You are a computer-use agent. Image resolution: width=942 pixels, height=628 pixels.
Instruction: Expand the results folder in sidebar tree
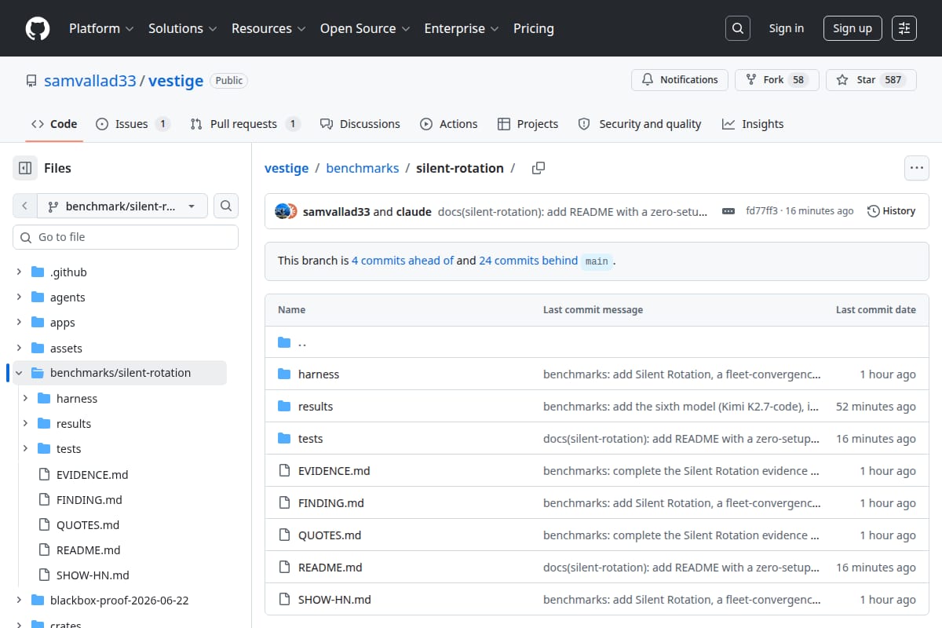pyautogui.click(x=25, y=424)
